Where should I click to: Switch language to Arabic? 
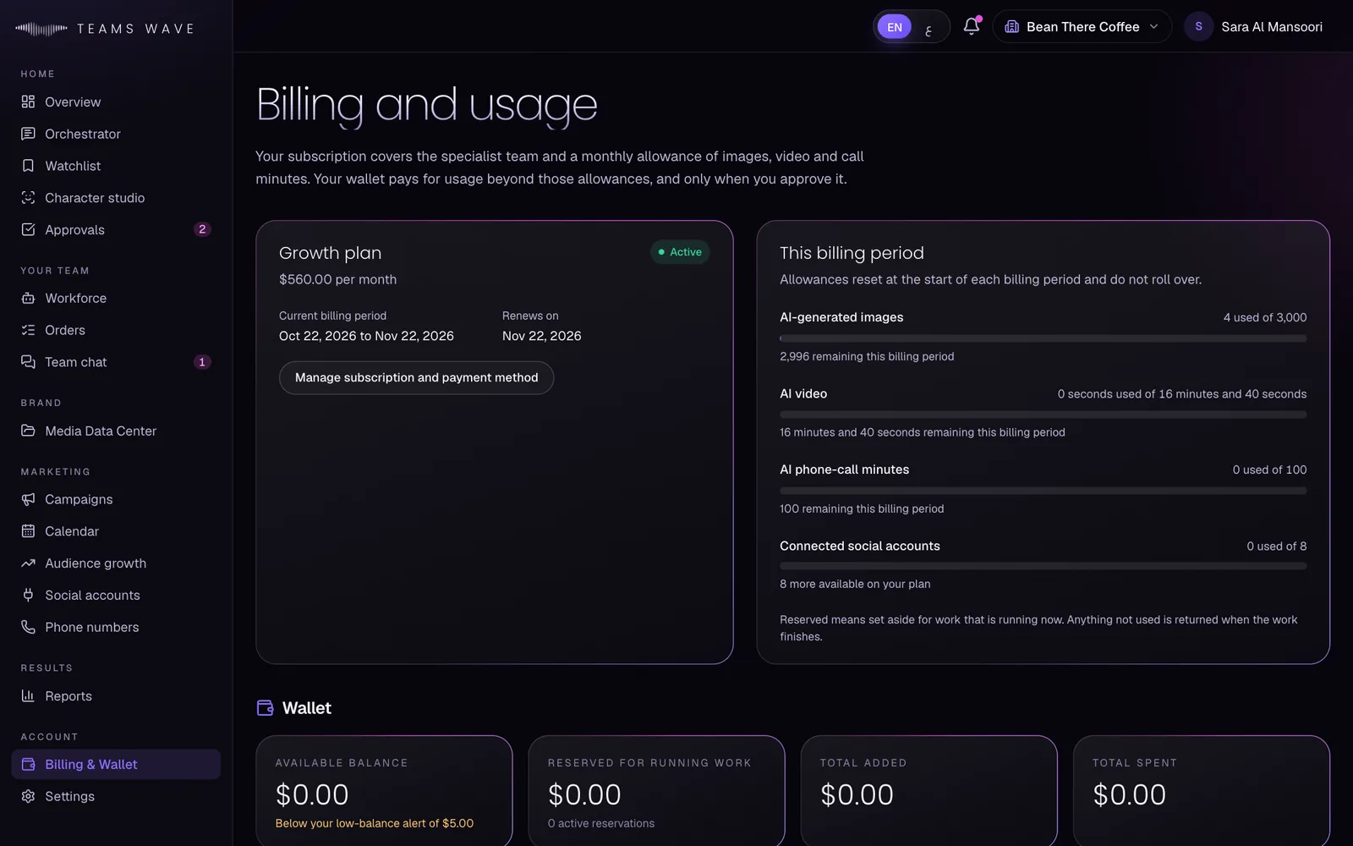coord(928,29)
